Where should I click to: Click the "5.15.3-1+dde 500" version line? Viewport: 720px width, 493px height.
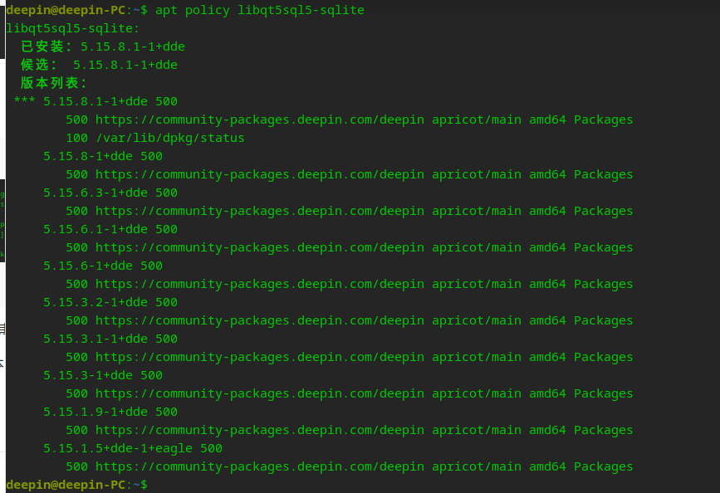pos(103,375)
